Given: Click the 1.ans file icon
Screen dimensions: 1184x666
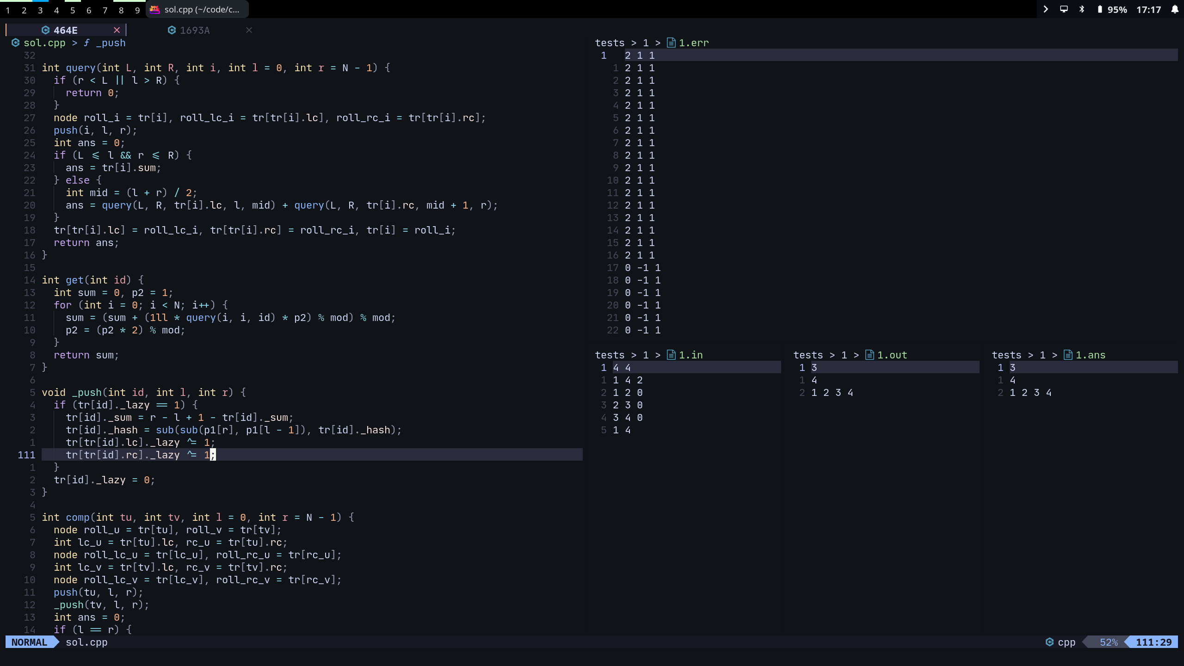Looking at the screenshot, I should pos(1068,355).
